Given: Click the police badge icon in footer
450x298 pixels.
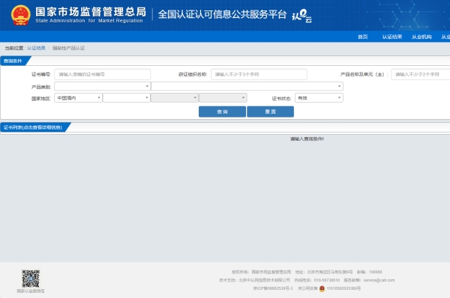Looking at the screenshot, I should [322, 288].
